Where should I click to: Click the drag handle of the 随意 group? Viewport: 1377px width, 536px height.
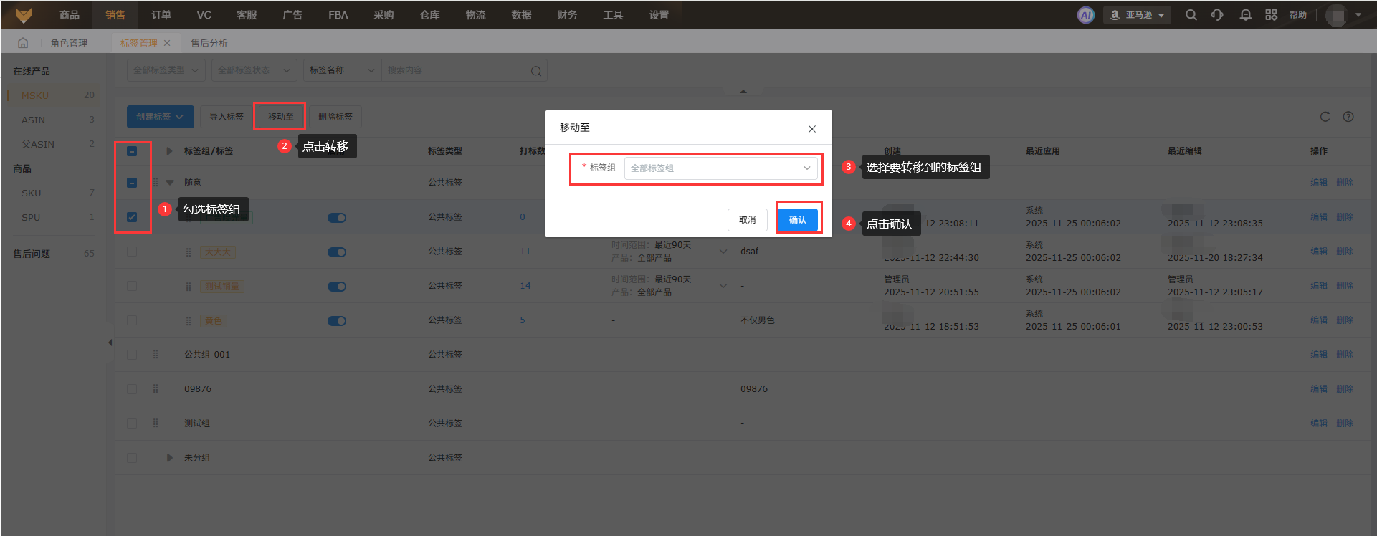click(x=156, y=183)
